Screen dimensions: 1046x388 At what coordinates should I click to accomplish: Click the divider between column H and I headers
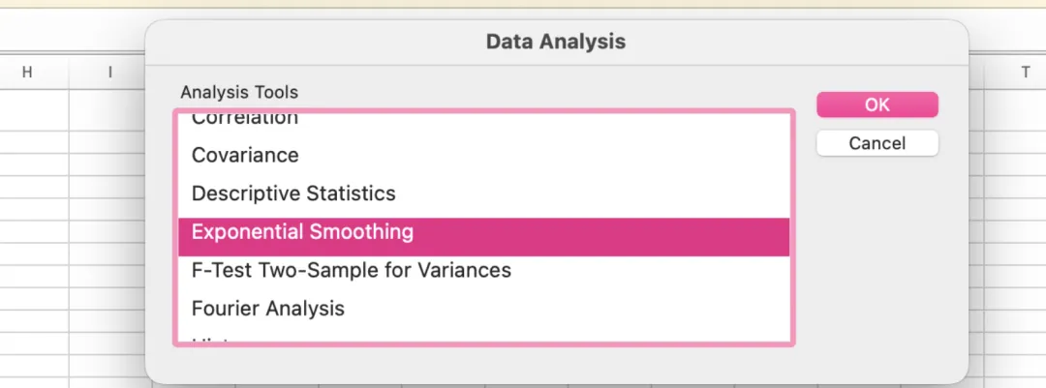pos(69,72)
